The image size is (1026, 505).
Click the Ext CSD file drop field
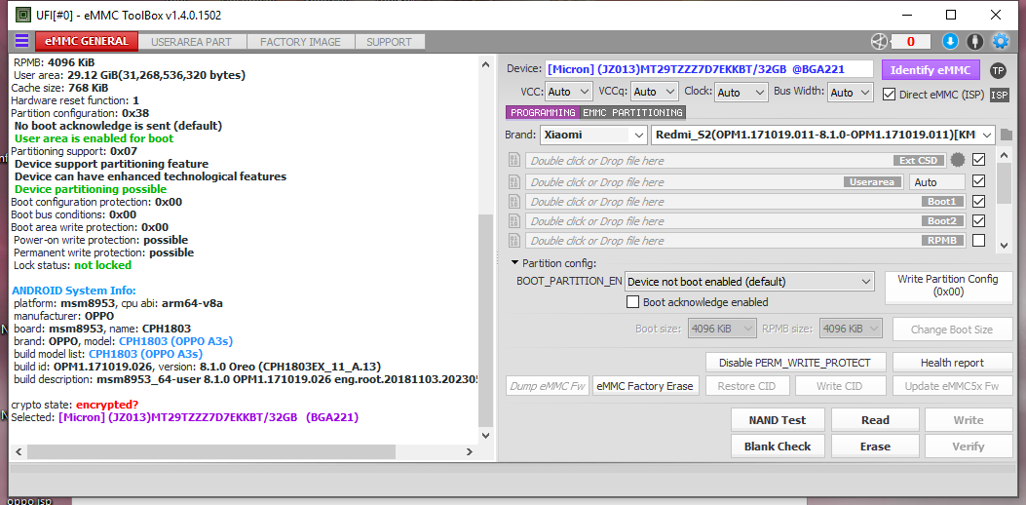click(x=737, y=161)
